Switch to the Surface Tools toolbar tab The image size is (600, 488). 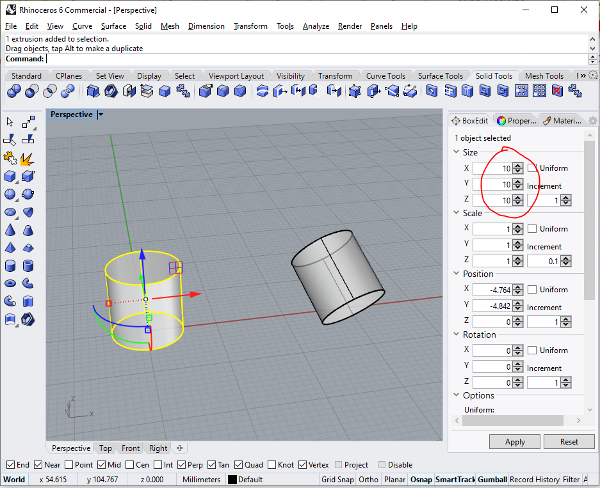pos(440,76)
